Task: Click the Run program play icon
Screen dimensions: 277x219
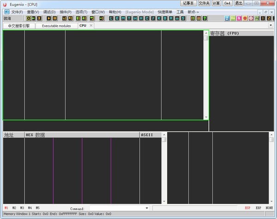Action: 49,18
